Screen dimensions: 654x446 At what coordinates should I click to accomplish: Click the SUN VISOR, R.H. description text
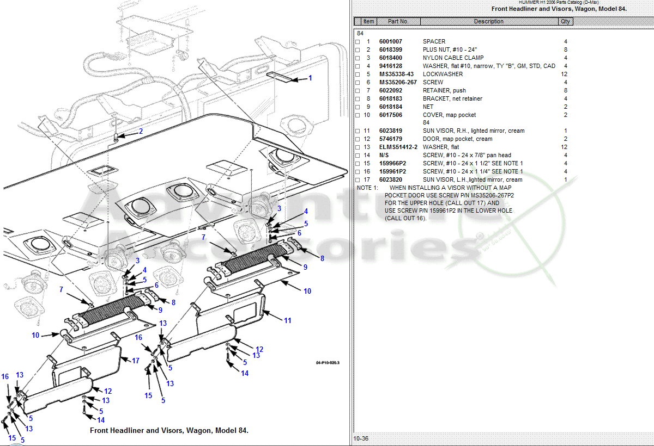pos(473,131)
